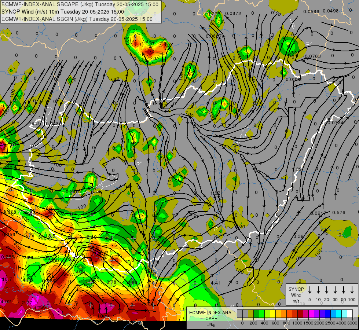Click the 0.0586 value on the map
The width and height of the screenshot is (359, 330).
tap(311, 12)
